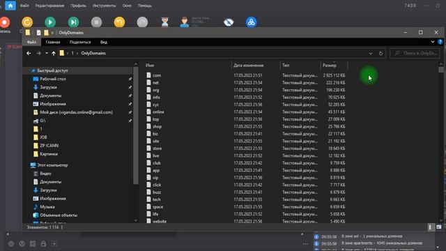This screenshot has width=446, height=251.
Task: Select the website file
Action: coord(160,221)
